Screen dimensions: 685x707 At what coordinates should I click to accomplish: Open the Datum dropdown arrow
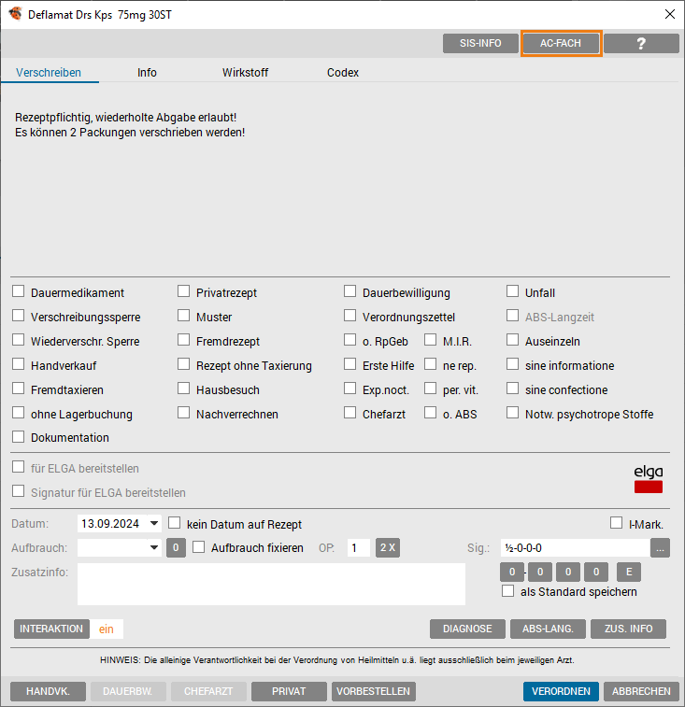pos(154,524)
